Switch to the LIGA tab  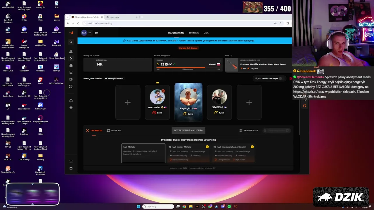[x=206, y=33]
